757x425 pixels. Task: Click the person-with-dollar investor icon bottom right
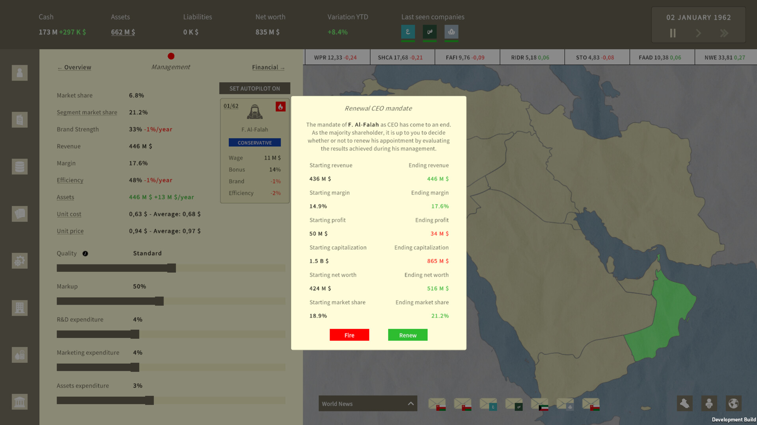click(x=709, y=403)
